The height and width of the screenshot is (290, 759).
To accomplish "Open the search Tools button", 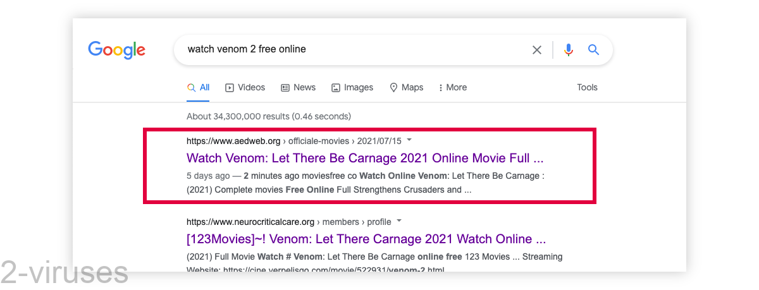I will 587,88.
